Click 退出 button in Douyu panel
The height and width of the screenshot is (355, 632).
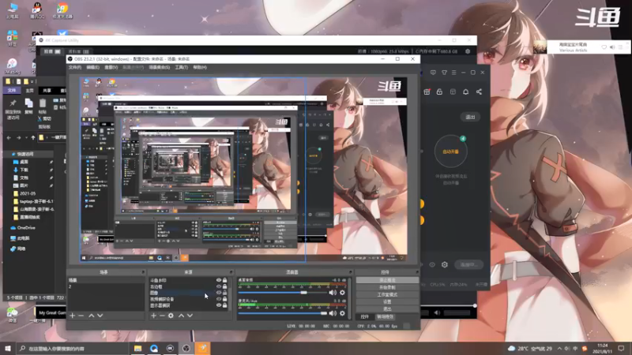point(470,117)
